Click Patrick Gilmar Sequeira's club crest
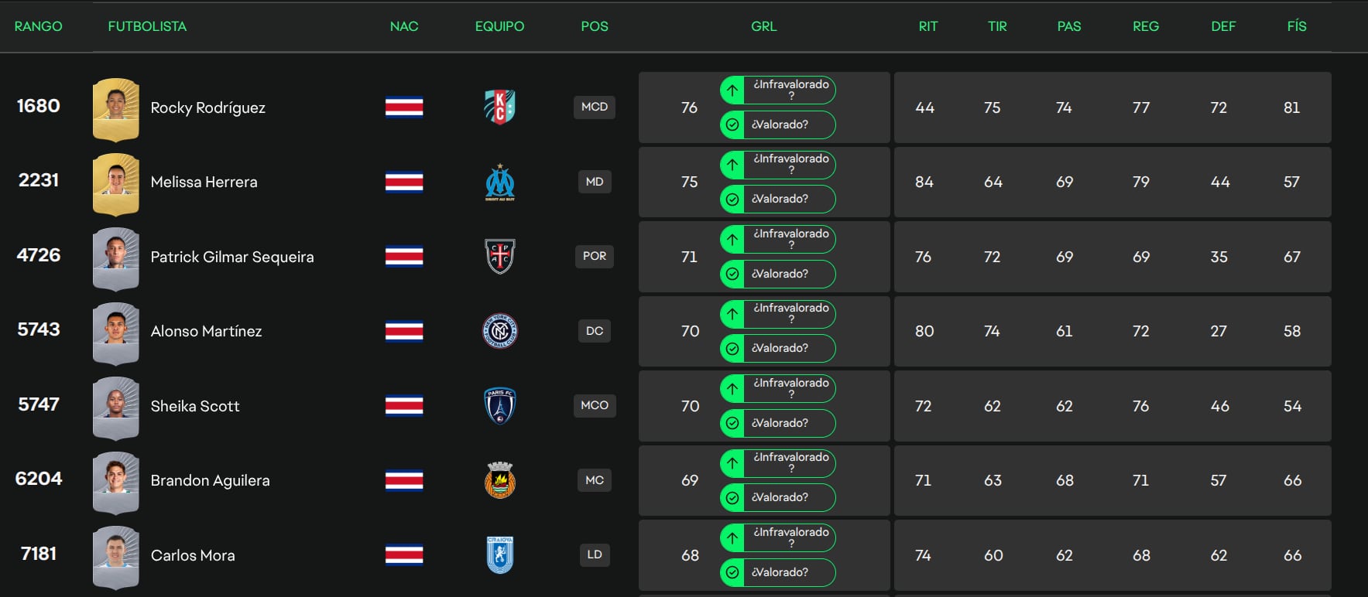This screenshot has width=1368, height=597. click(499, 256)
